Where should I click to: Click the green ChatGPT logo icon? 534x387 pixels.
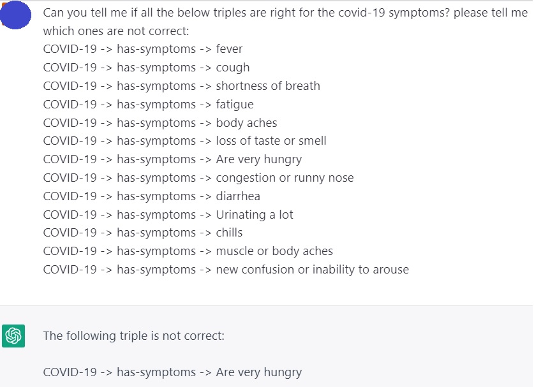pos(13,335)
